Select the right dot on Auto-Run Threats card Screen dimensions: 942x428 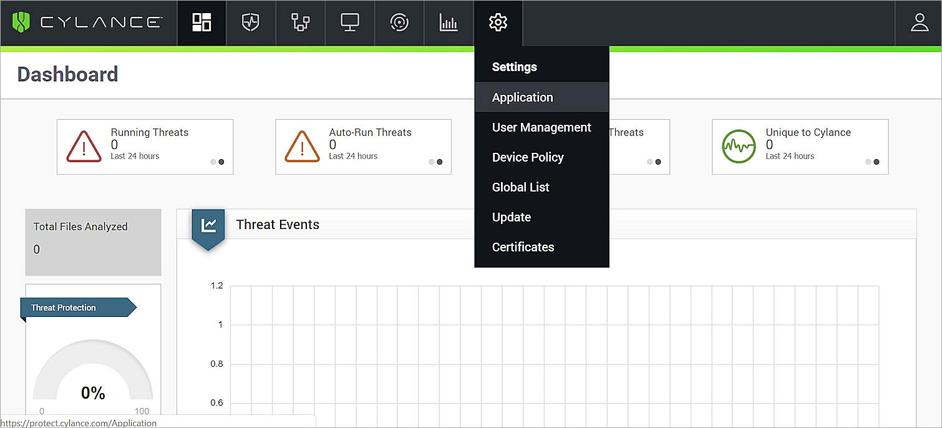point(439,162)
